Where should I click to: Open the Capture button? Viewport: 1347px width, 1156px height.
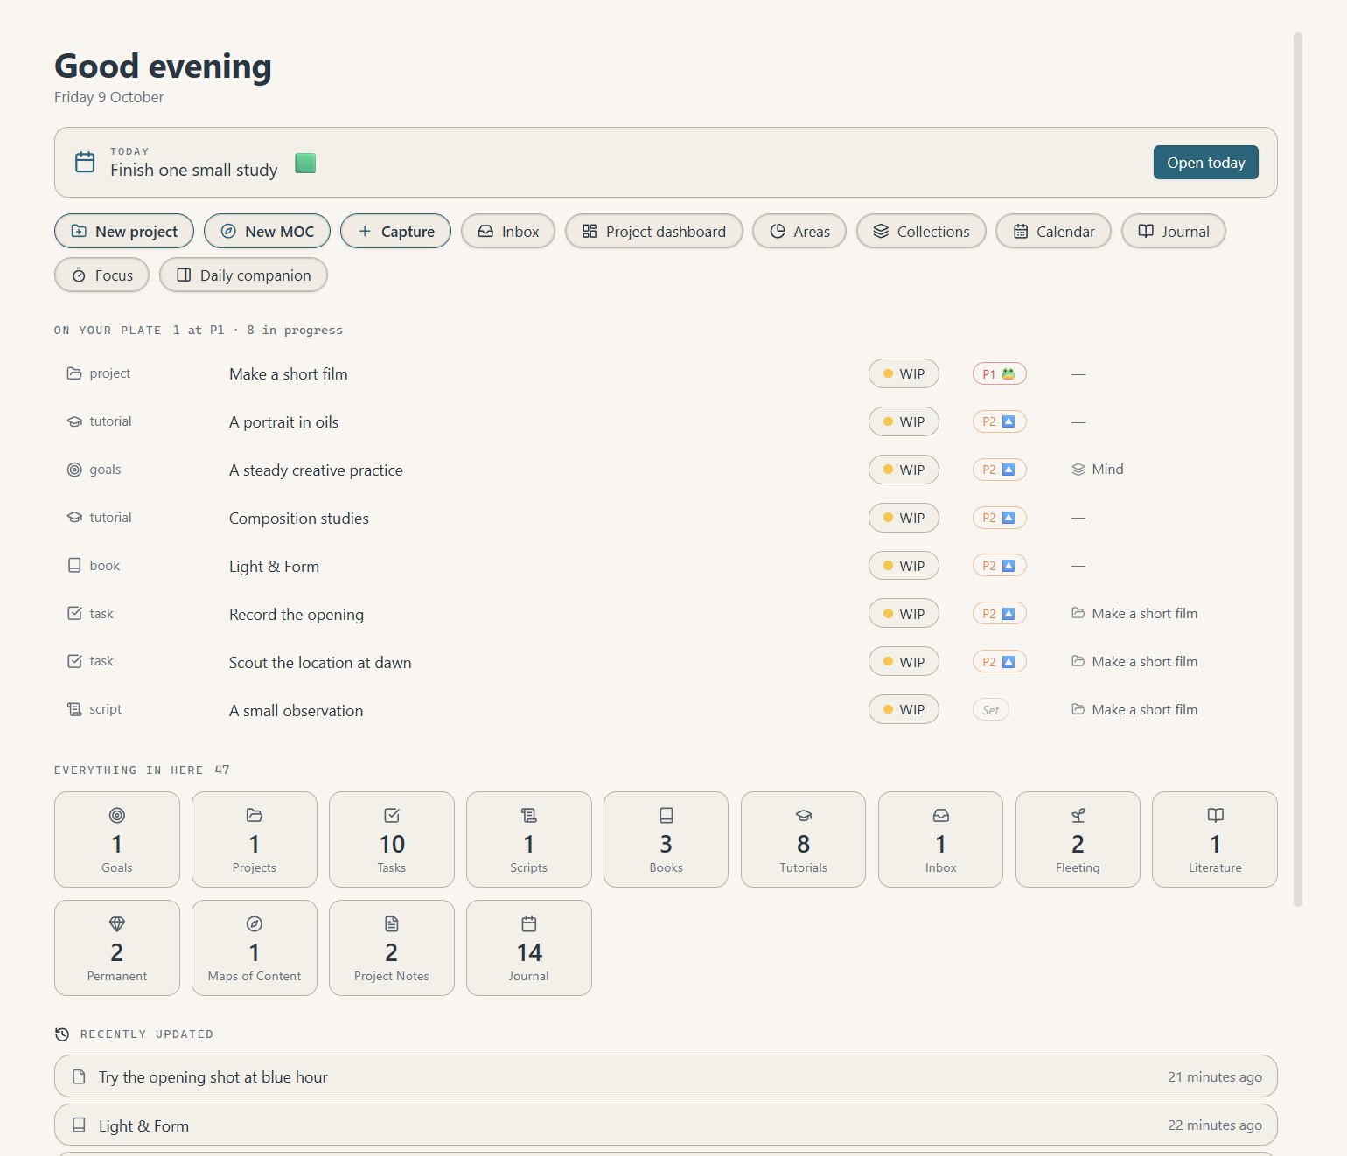click(x=395, y=231)
